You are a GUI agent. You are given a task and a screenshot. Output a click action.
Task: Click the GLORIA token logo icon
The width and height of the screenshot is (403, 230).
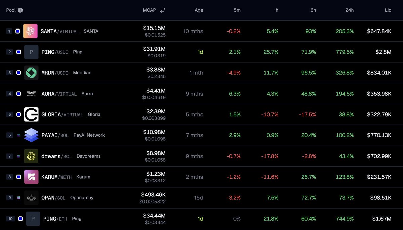(x=31, y=114)
